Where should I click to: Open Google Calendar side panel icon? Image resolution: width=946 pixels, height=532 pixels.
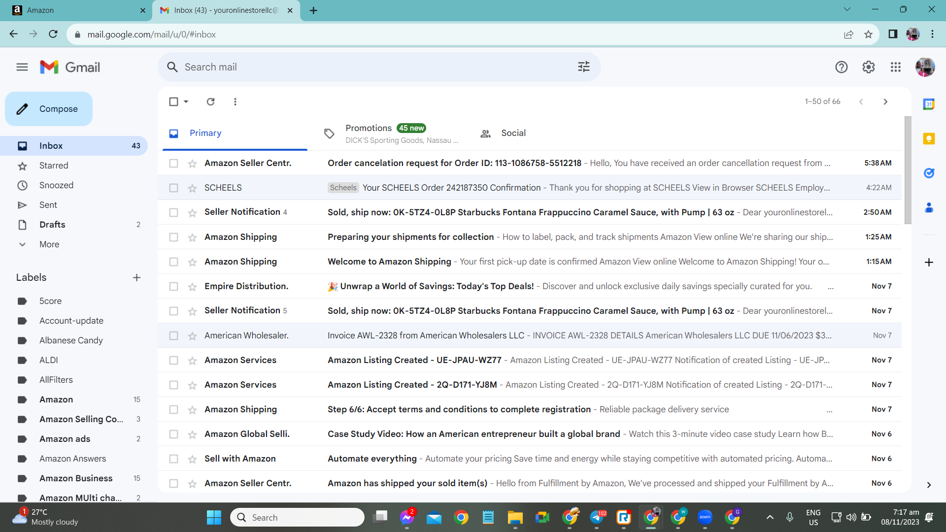tap(929, 104)
